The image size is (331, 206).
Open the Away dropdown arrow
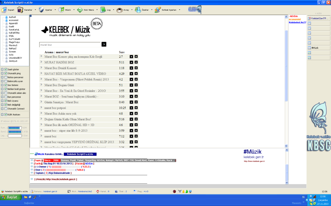[x=132, y=10]
